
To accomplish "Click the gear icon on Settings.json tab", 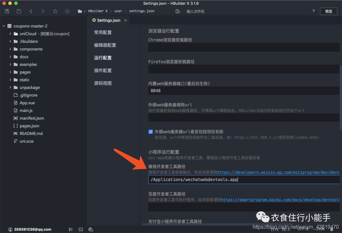I will 94,20.
